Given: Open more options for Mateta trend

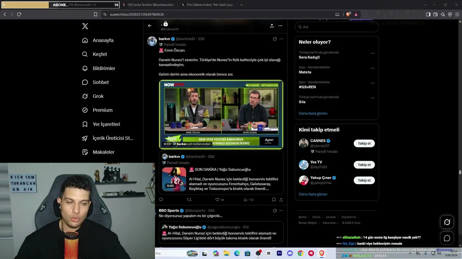Looking at the screenshot, I should click(x=372, y=68).
